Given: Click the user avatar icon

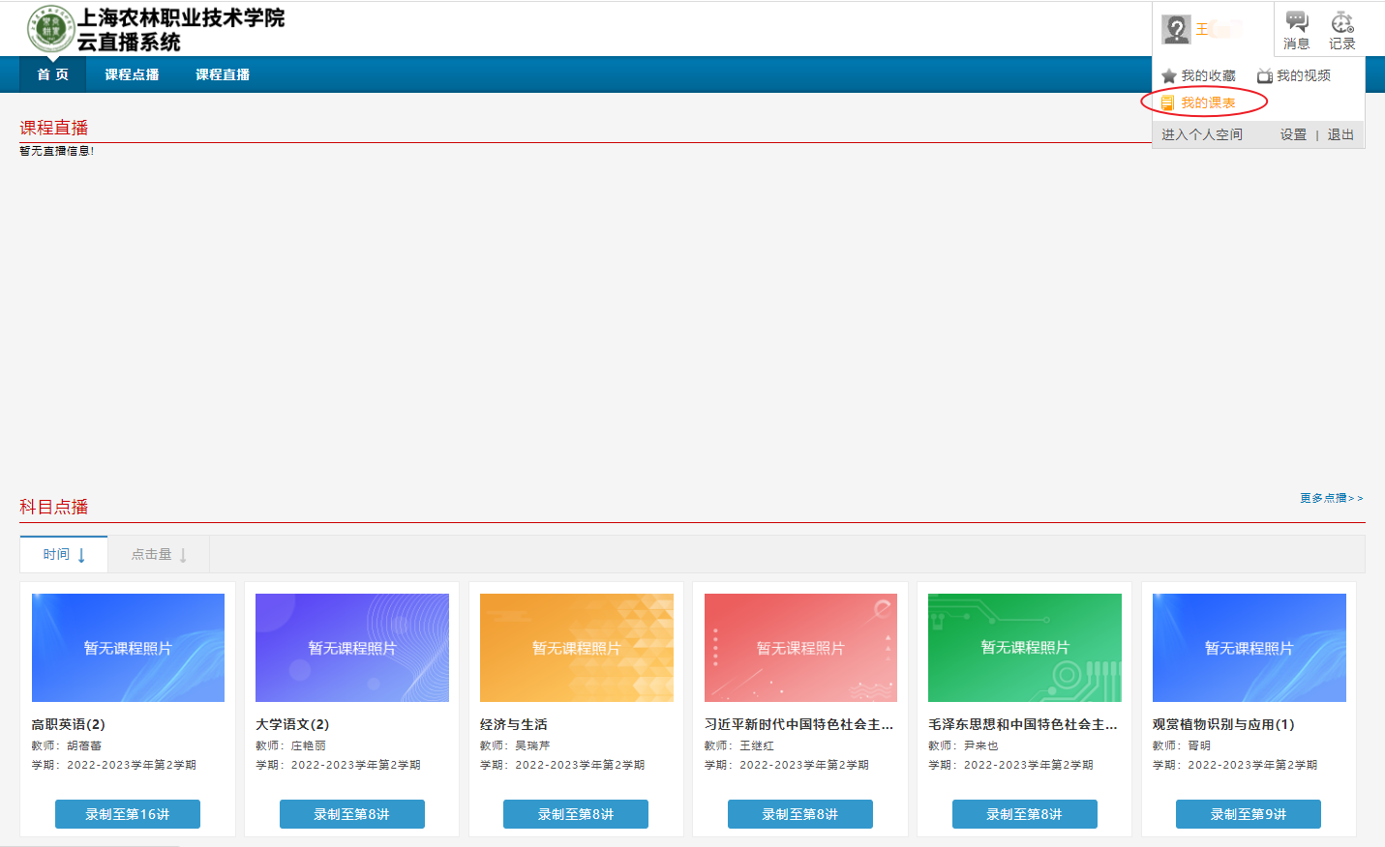Looking at the screenshot, I should pyautogui.click(x=1176, y=29).
